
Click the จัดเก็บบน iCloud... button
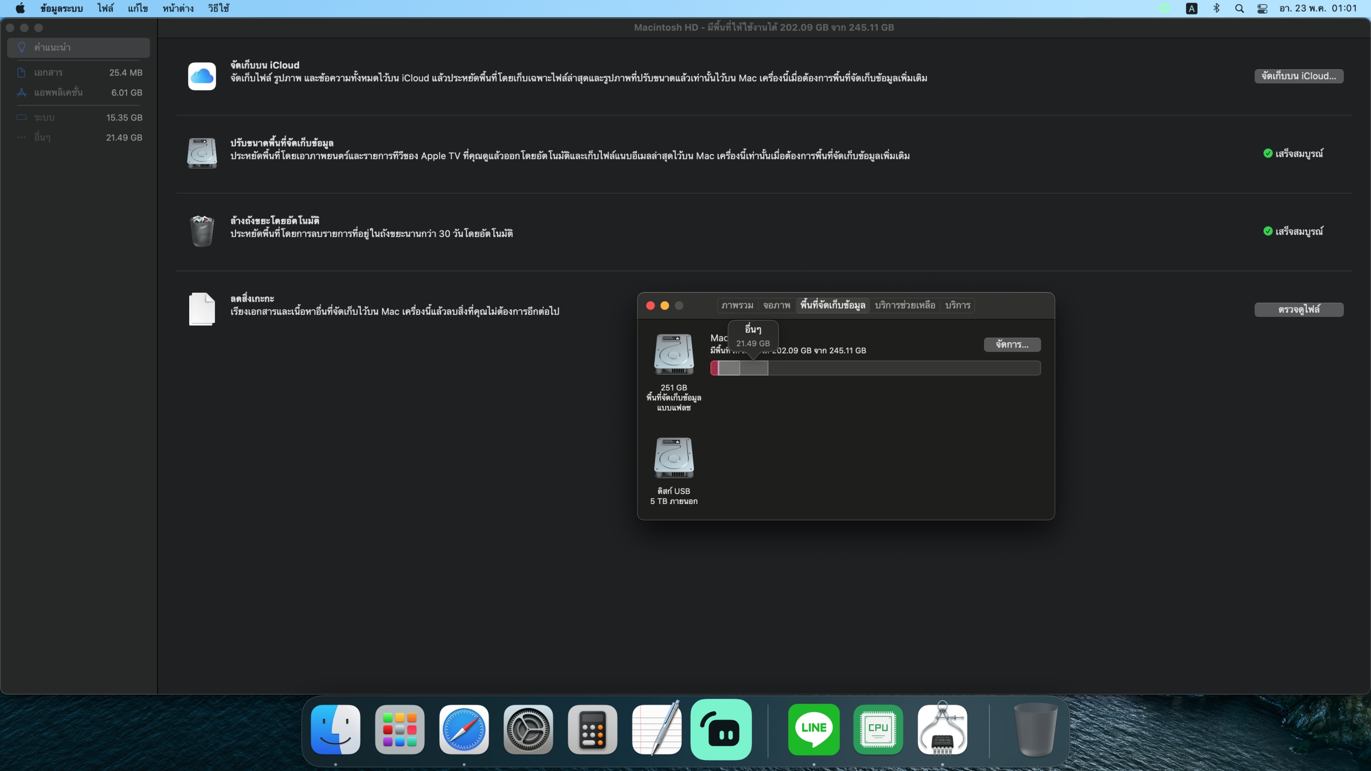1299,76
